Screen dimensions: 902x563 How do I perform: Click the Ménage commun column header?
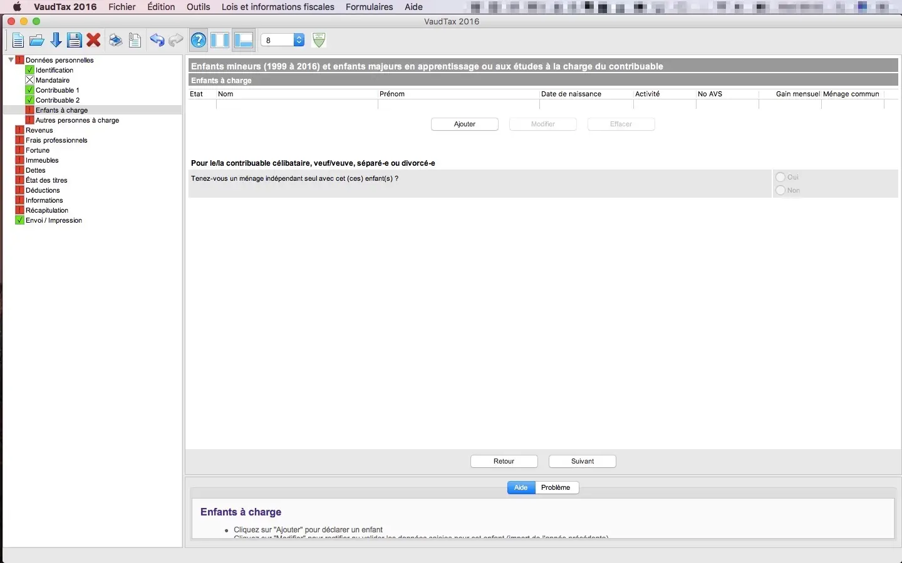click(853, 94)
